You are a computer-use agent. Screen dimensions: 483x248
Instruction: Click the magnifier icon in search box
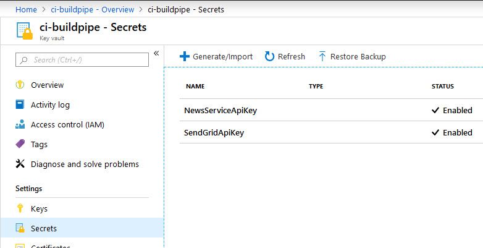coord(23,60)
